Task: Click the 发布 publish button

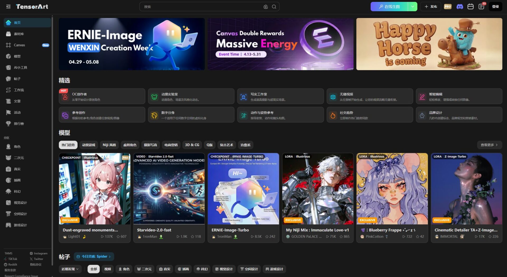Action: coord(431,7)
